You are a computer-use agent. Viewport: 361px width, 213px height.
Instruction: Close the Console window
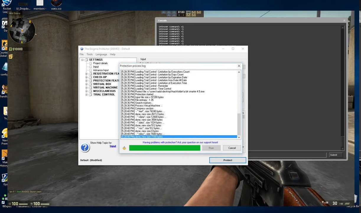(x=344, y=20)
